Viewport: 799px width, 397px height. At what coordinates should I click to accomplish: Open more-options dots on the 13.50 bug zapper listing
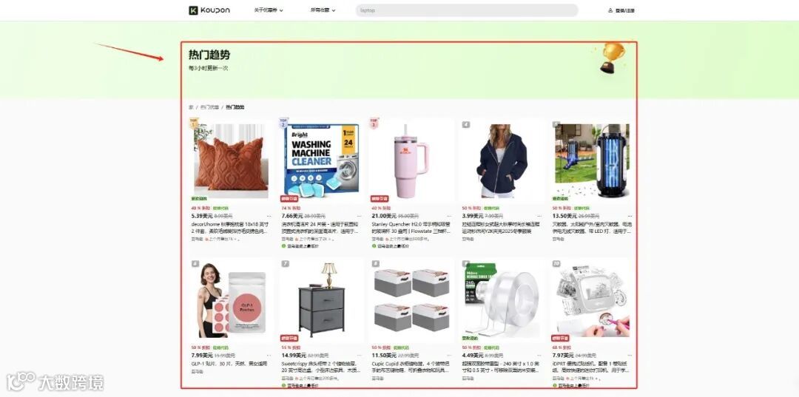click(x=630, y=217)
